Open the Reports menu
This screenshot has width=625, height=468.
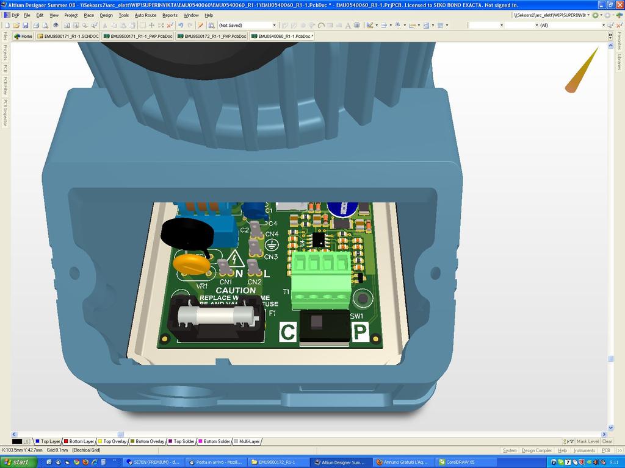[170, 15]
